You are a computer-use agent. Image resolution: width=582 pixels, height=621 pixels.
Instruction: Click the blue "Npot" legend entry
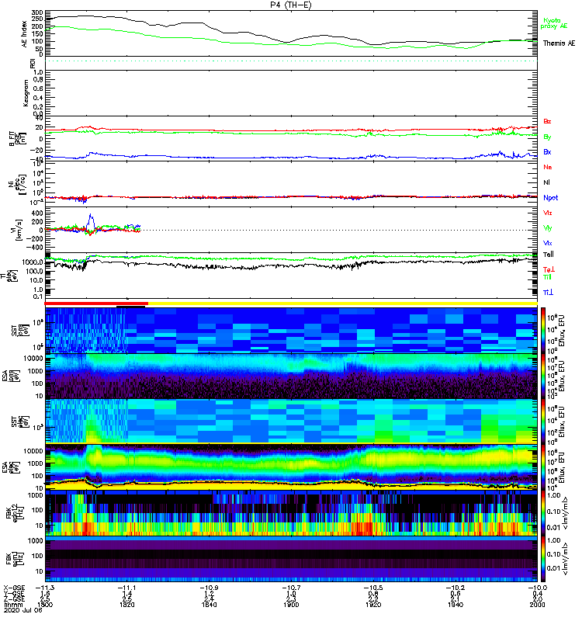pos(551,198)
